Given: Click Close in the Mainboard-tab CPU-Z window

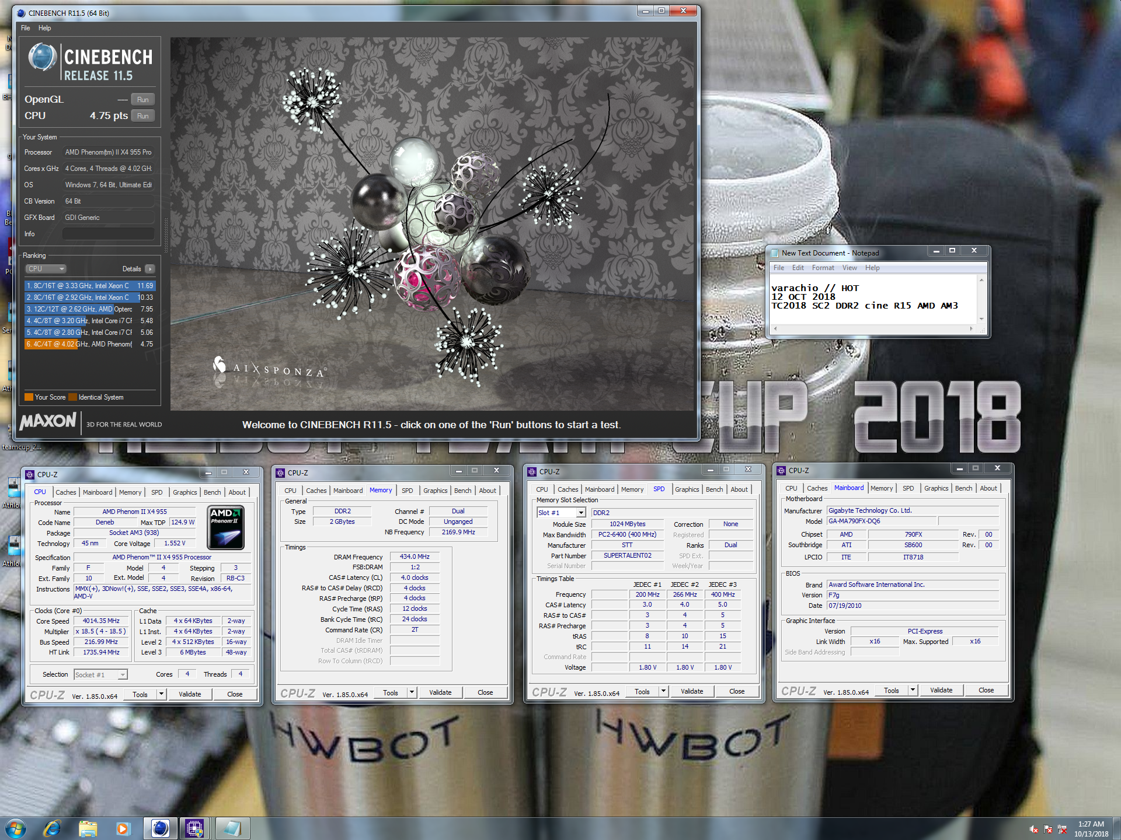Looking at the screenshot, I should click(x=986, y=690).
